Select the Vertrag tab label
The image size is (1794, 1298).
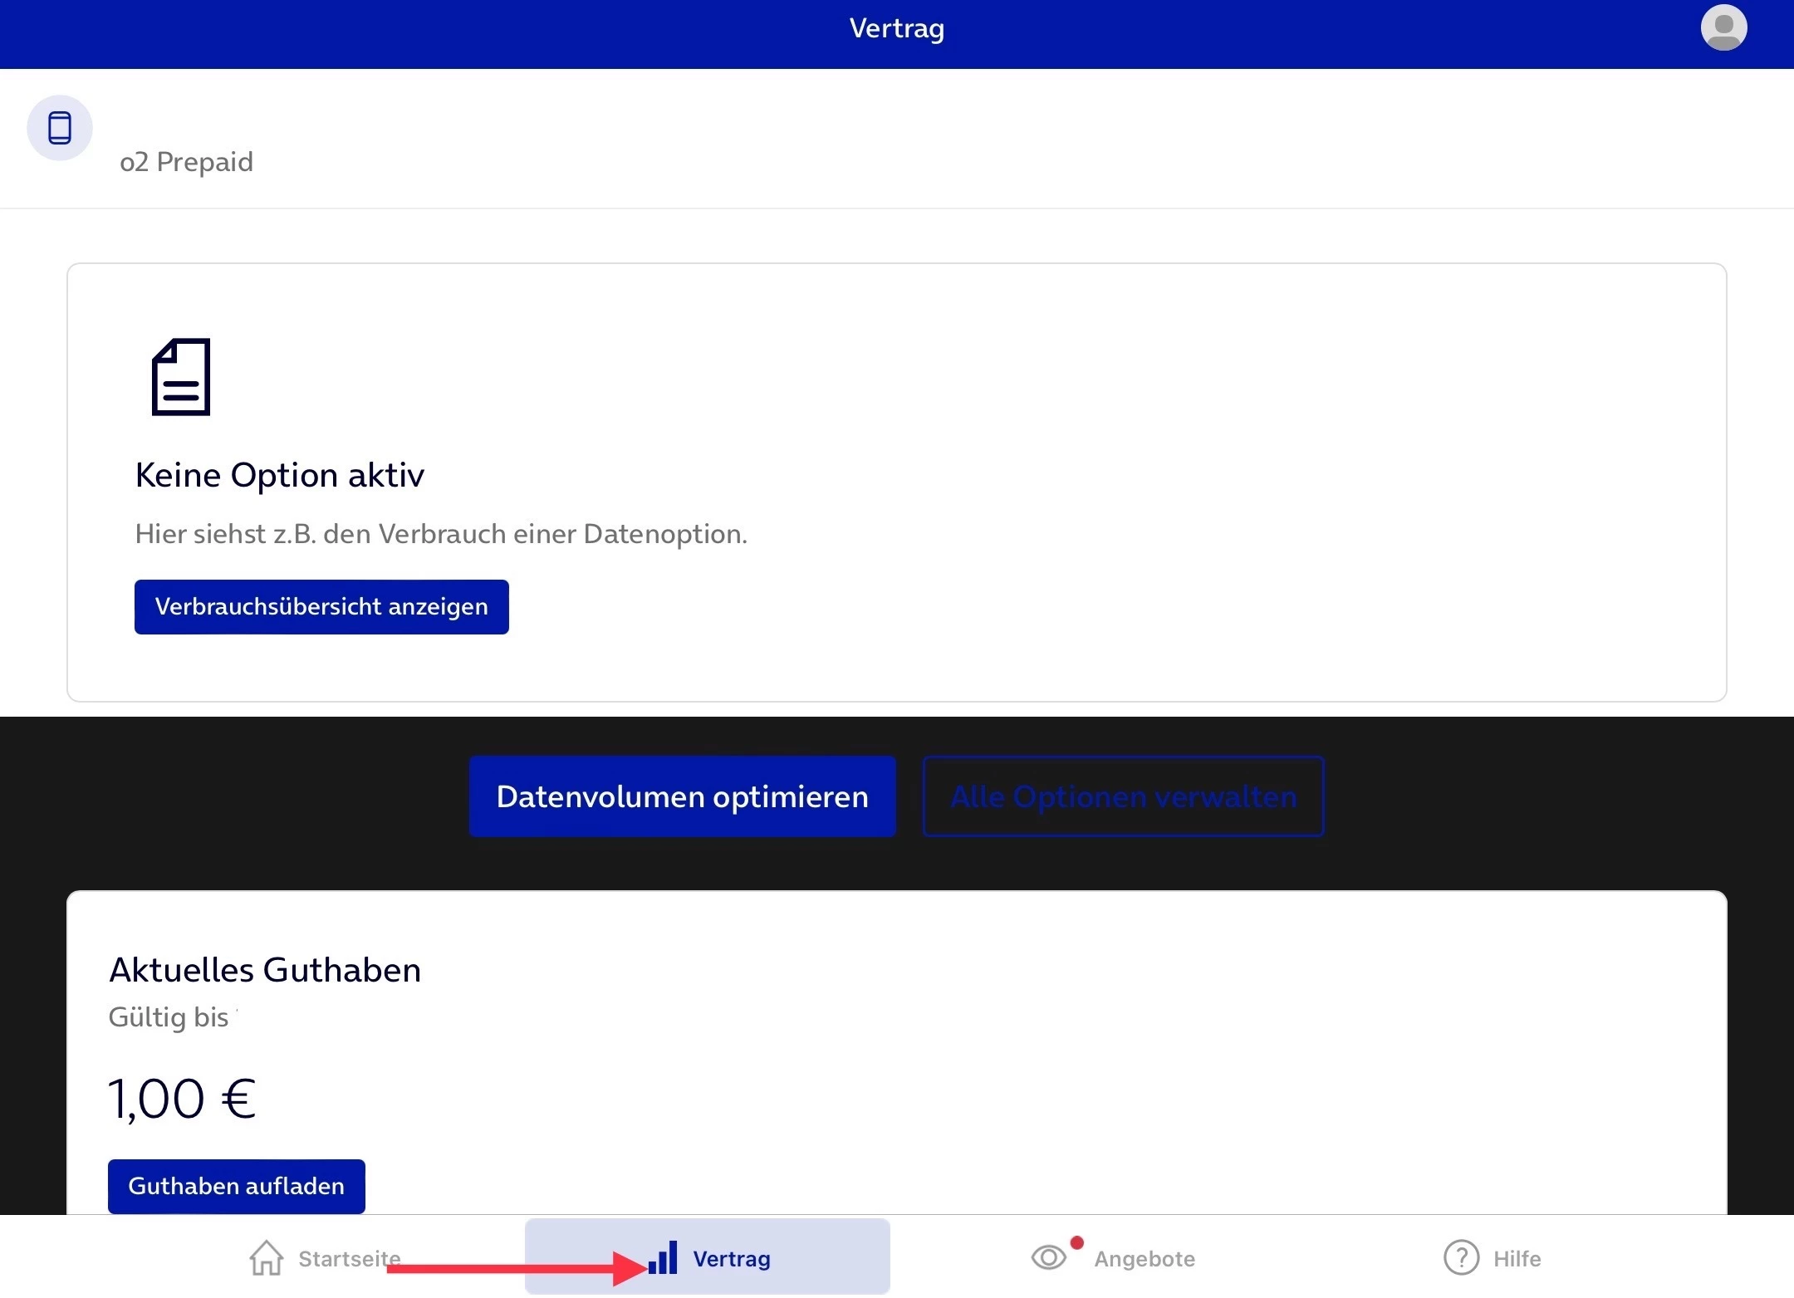click(x=732, y=1259)
